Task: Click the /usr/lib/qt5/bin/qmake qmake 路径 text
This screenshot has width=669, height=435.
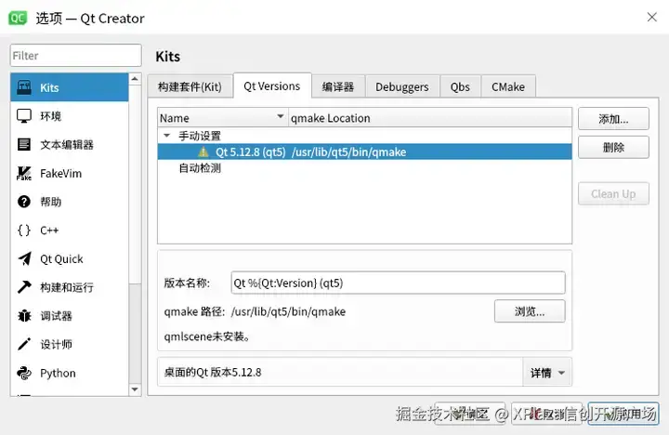Action: 288,311
